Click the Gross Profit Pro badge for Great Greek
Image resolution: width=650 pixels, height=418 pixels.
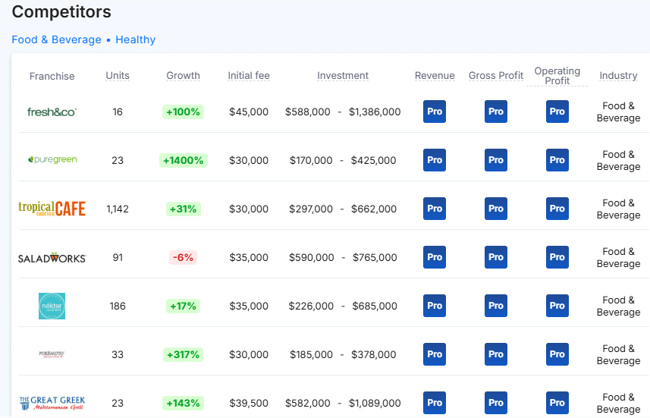coord(496,403)
